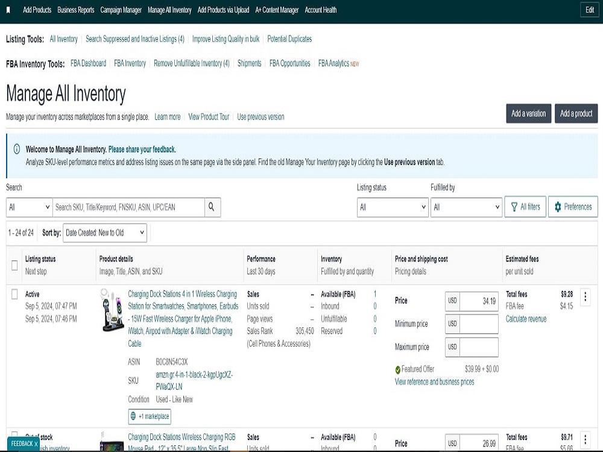Click Featured Offer green check icon
This screenshot has height=452, width=603.
(397, 370)
